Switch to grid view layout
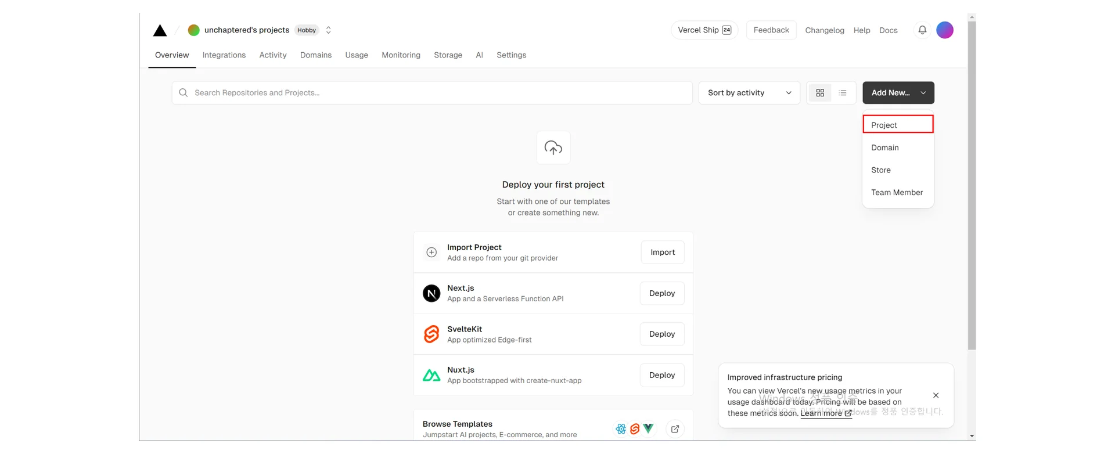 point(820,93)
